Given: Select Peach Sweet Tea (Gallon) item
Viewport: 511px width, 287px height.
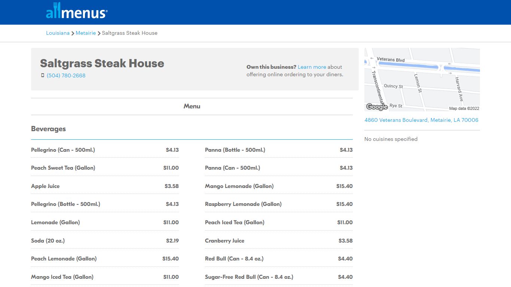Looking at the screenshot, I should click(63, 168).
